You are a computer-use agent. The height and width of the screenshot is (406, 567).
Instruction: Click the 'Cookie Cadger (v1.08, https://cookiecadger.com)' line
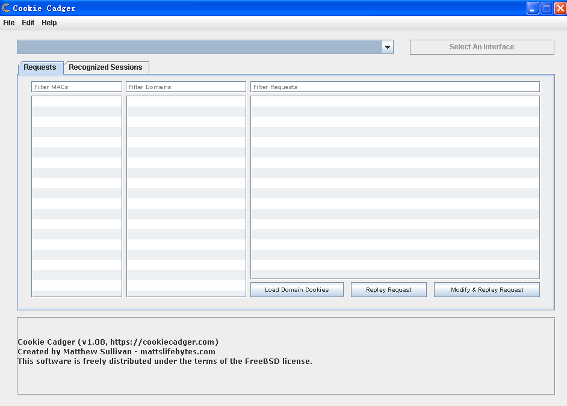pos(118,342)
